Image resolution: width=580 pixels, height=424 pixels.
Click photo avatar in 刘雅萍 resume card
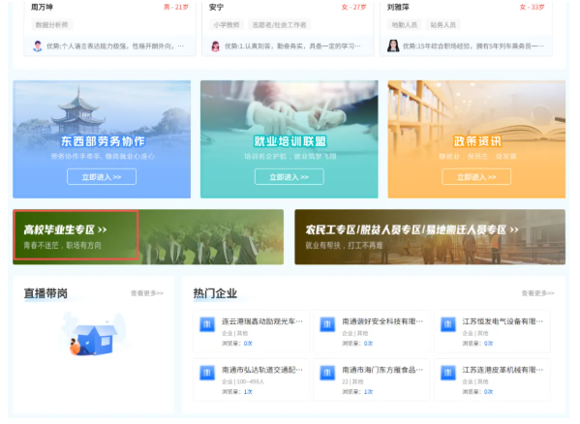click(x=393, y=45)
